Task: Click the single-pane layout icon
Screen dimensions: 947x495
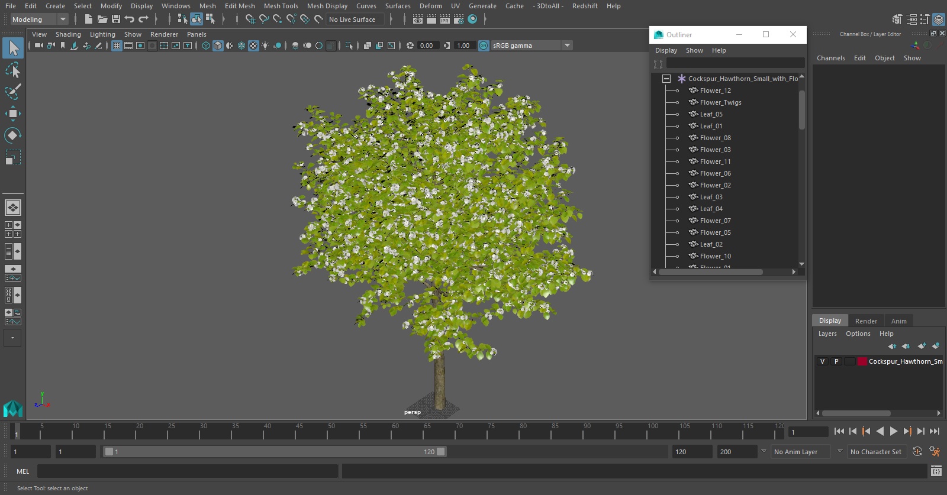Action: (13, 208)
